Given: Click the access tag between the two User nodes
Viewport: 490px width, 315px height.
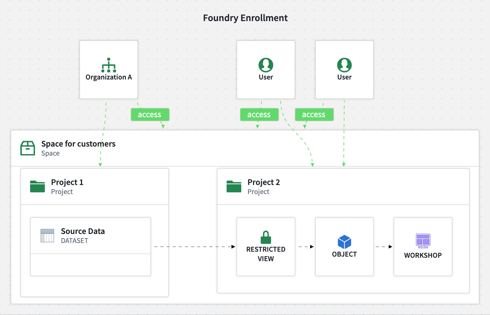Looking at the screenshot, I should point(314,115).
